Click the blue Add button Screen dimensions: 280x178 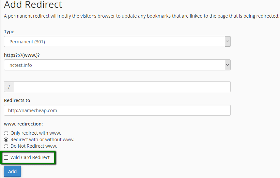12,171
